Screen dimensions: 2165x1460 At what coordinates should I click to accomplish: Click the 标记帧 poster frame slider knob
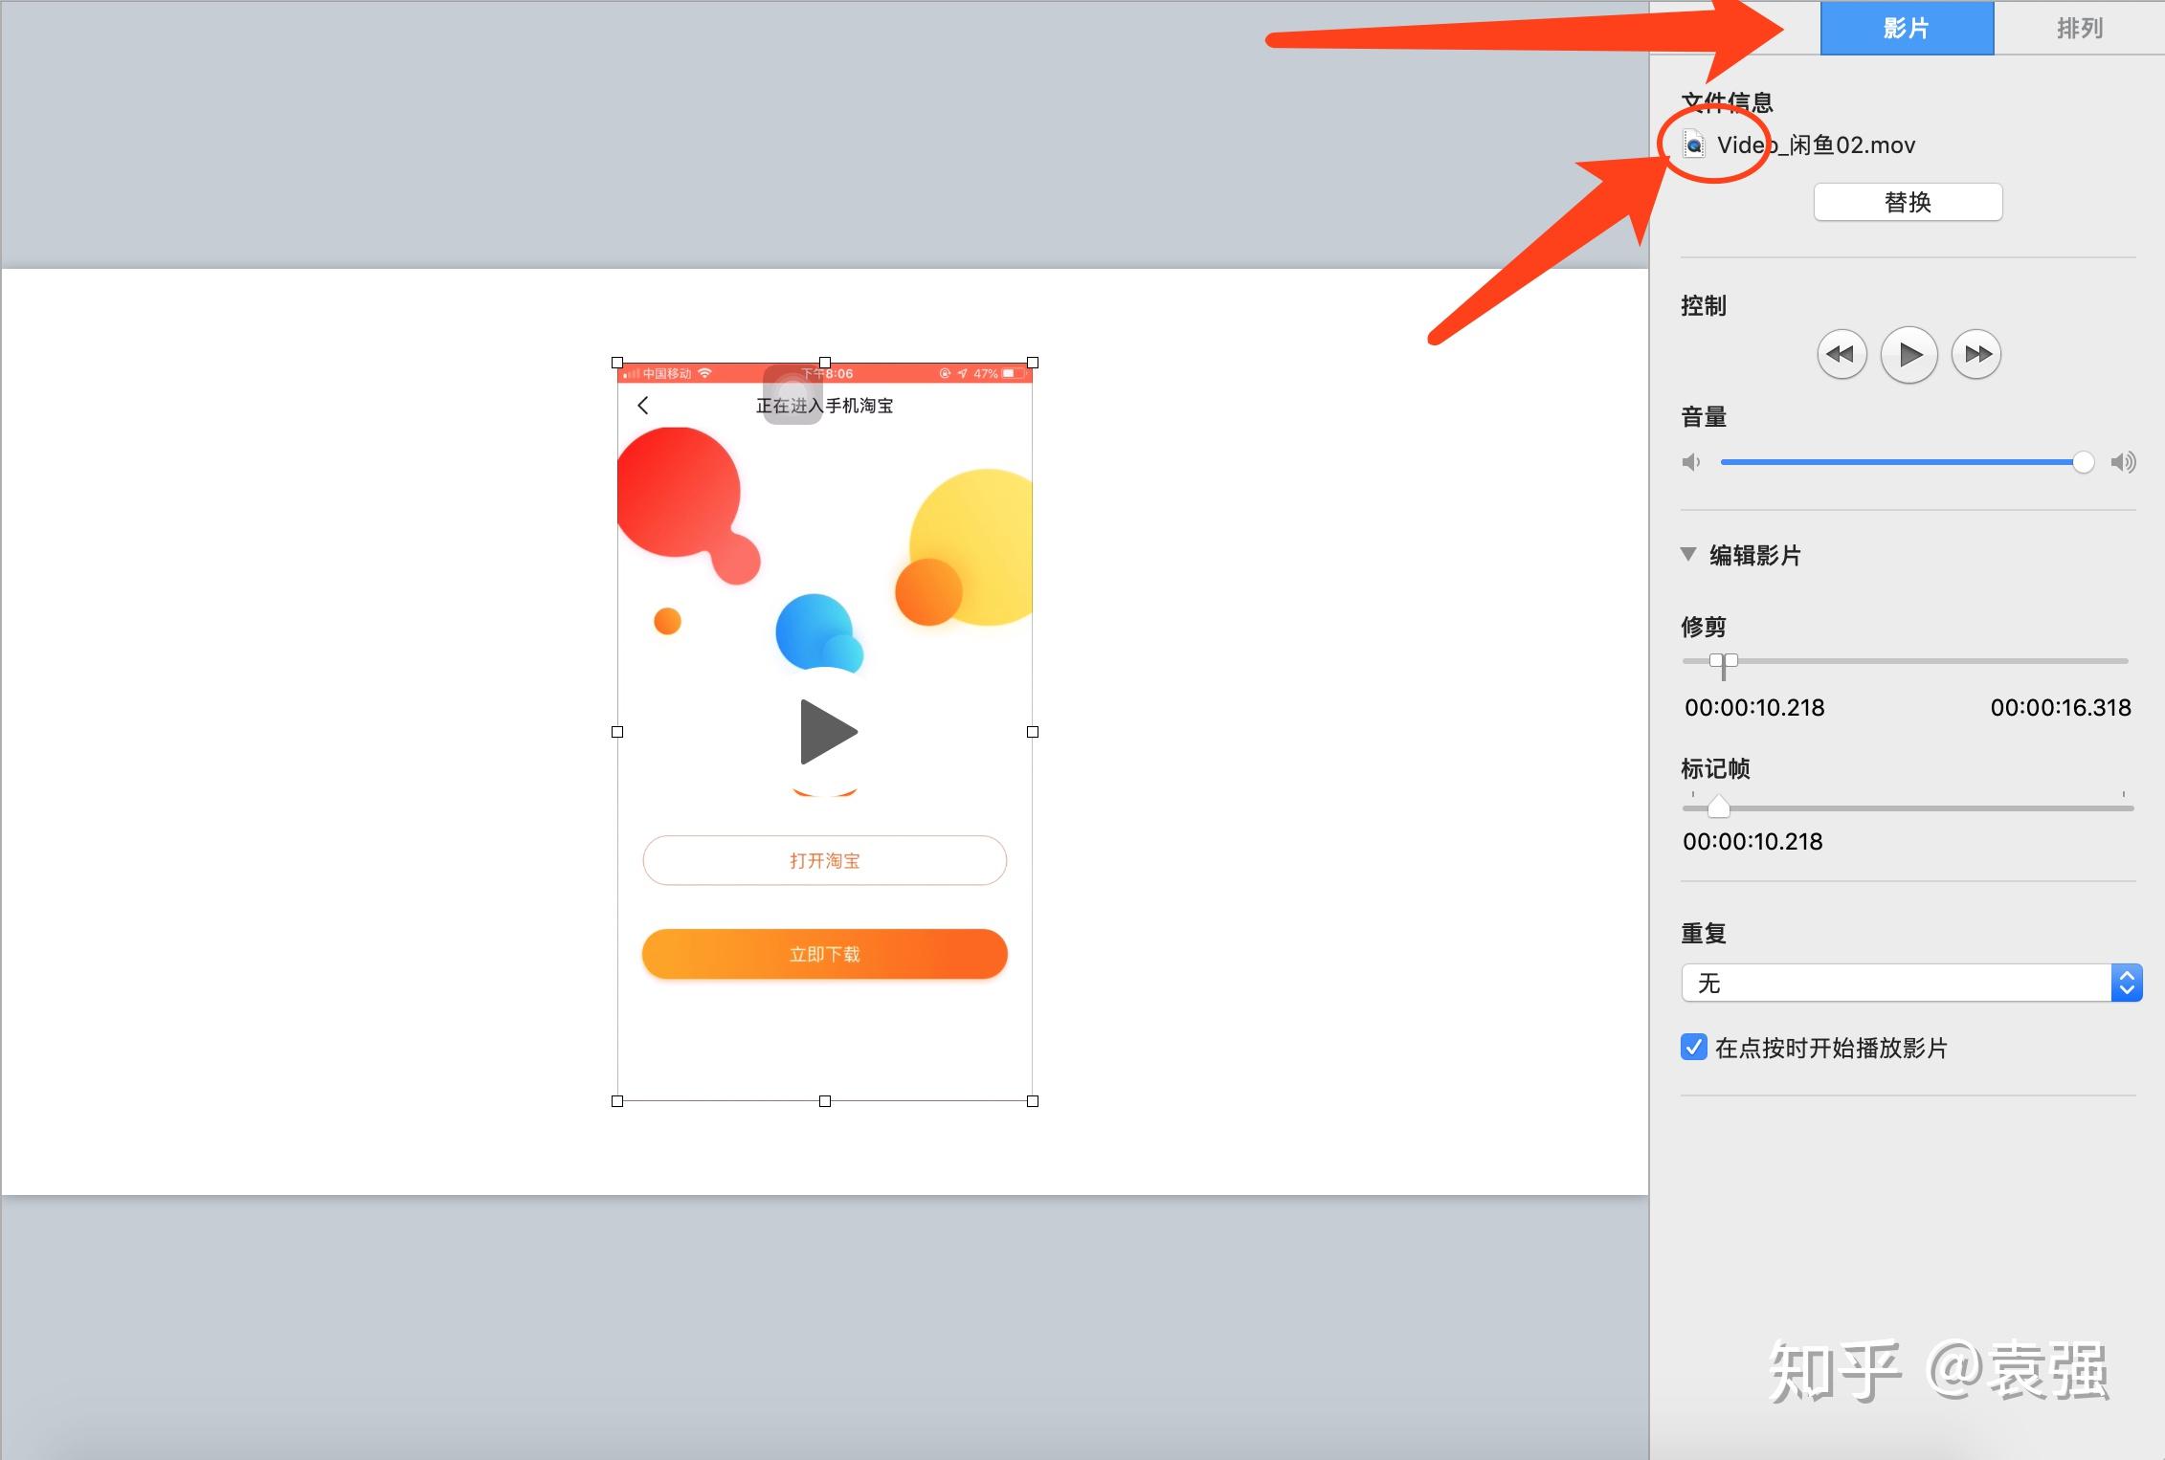pyautogui.click(x=1719, y=807)
